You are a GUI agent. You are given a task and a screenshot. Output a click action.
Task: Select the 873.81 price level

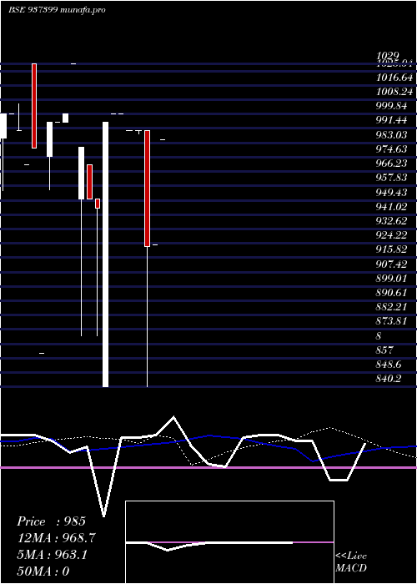click(x=391, y=321)
